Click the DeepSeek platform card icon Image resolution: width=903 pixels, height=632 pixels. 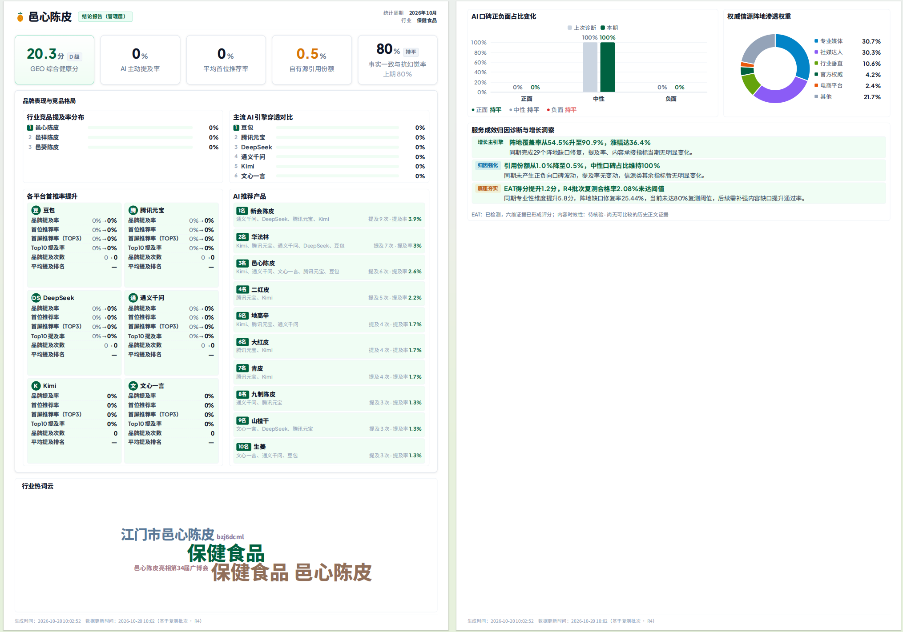pyautogui.click(x=36, y=298)
